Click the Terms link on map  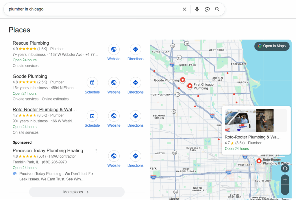(285, 199)
